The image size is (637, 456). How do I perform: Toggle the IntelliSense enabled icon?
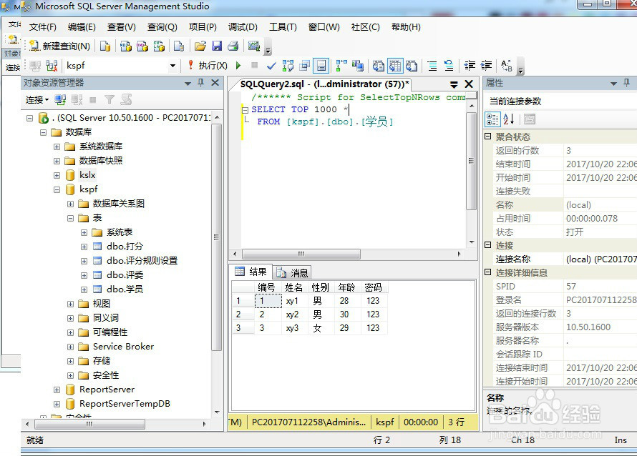coord(321,66)
